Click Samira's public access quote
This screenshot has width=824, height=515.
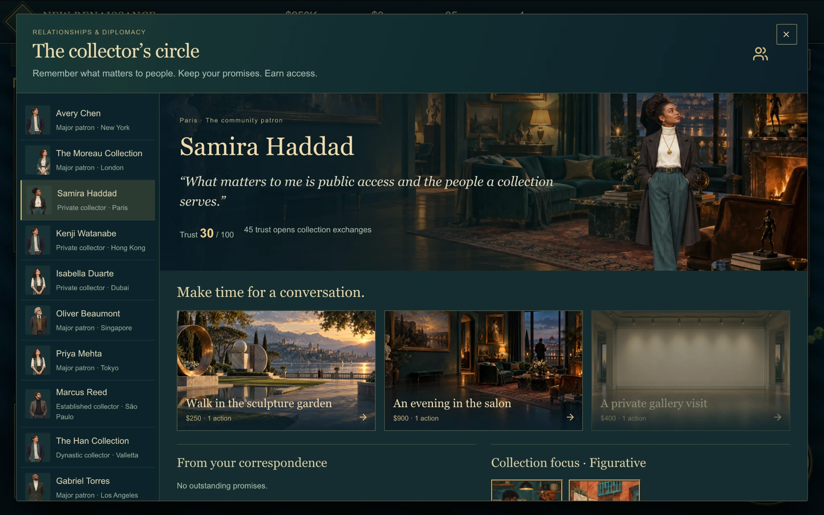[366, 192]
